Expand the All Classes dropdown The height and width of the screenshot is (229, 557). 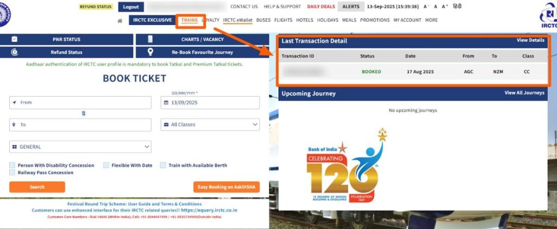(x=210, y=125)
